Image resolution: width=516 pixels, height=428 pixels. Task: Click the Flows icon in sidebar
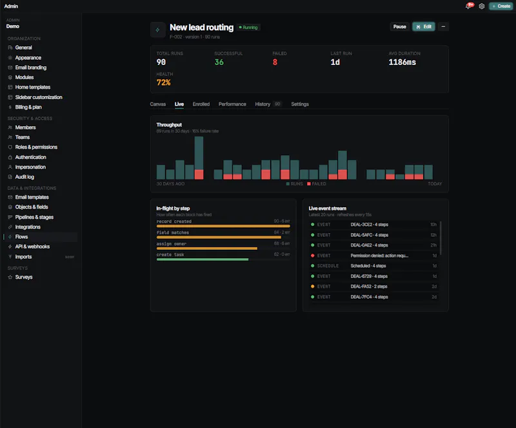click(x=10, y=237)
